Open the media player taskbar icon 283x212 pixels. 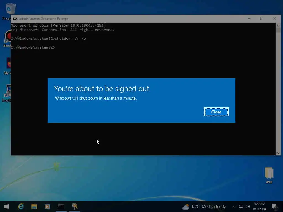[48, 206]
